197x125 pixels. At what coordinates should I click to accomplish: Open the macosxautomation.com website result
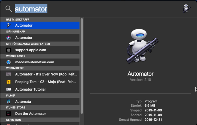(40, 62)
